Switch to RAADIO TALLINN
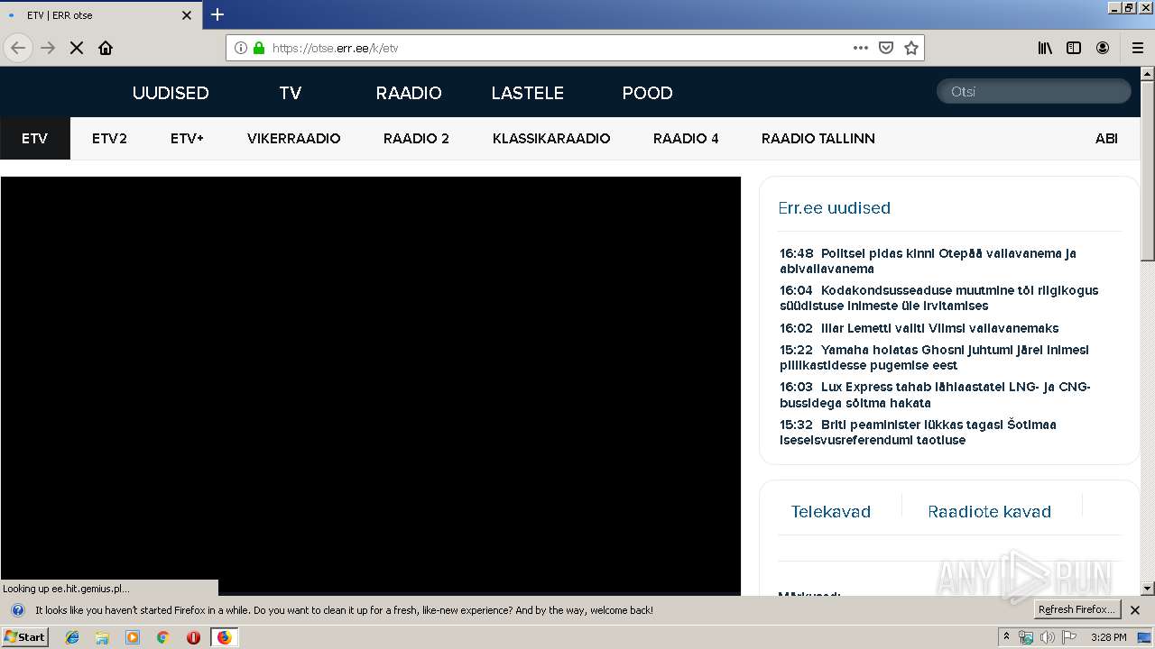The width and height of the screenshot is (1155, 649). pos(818,139)
